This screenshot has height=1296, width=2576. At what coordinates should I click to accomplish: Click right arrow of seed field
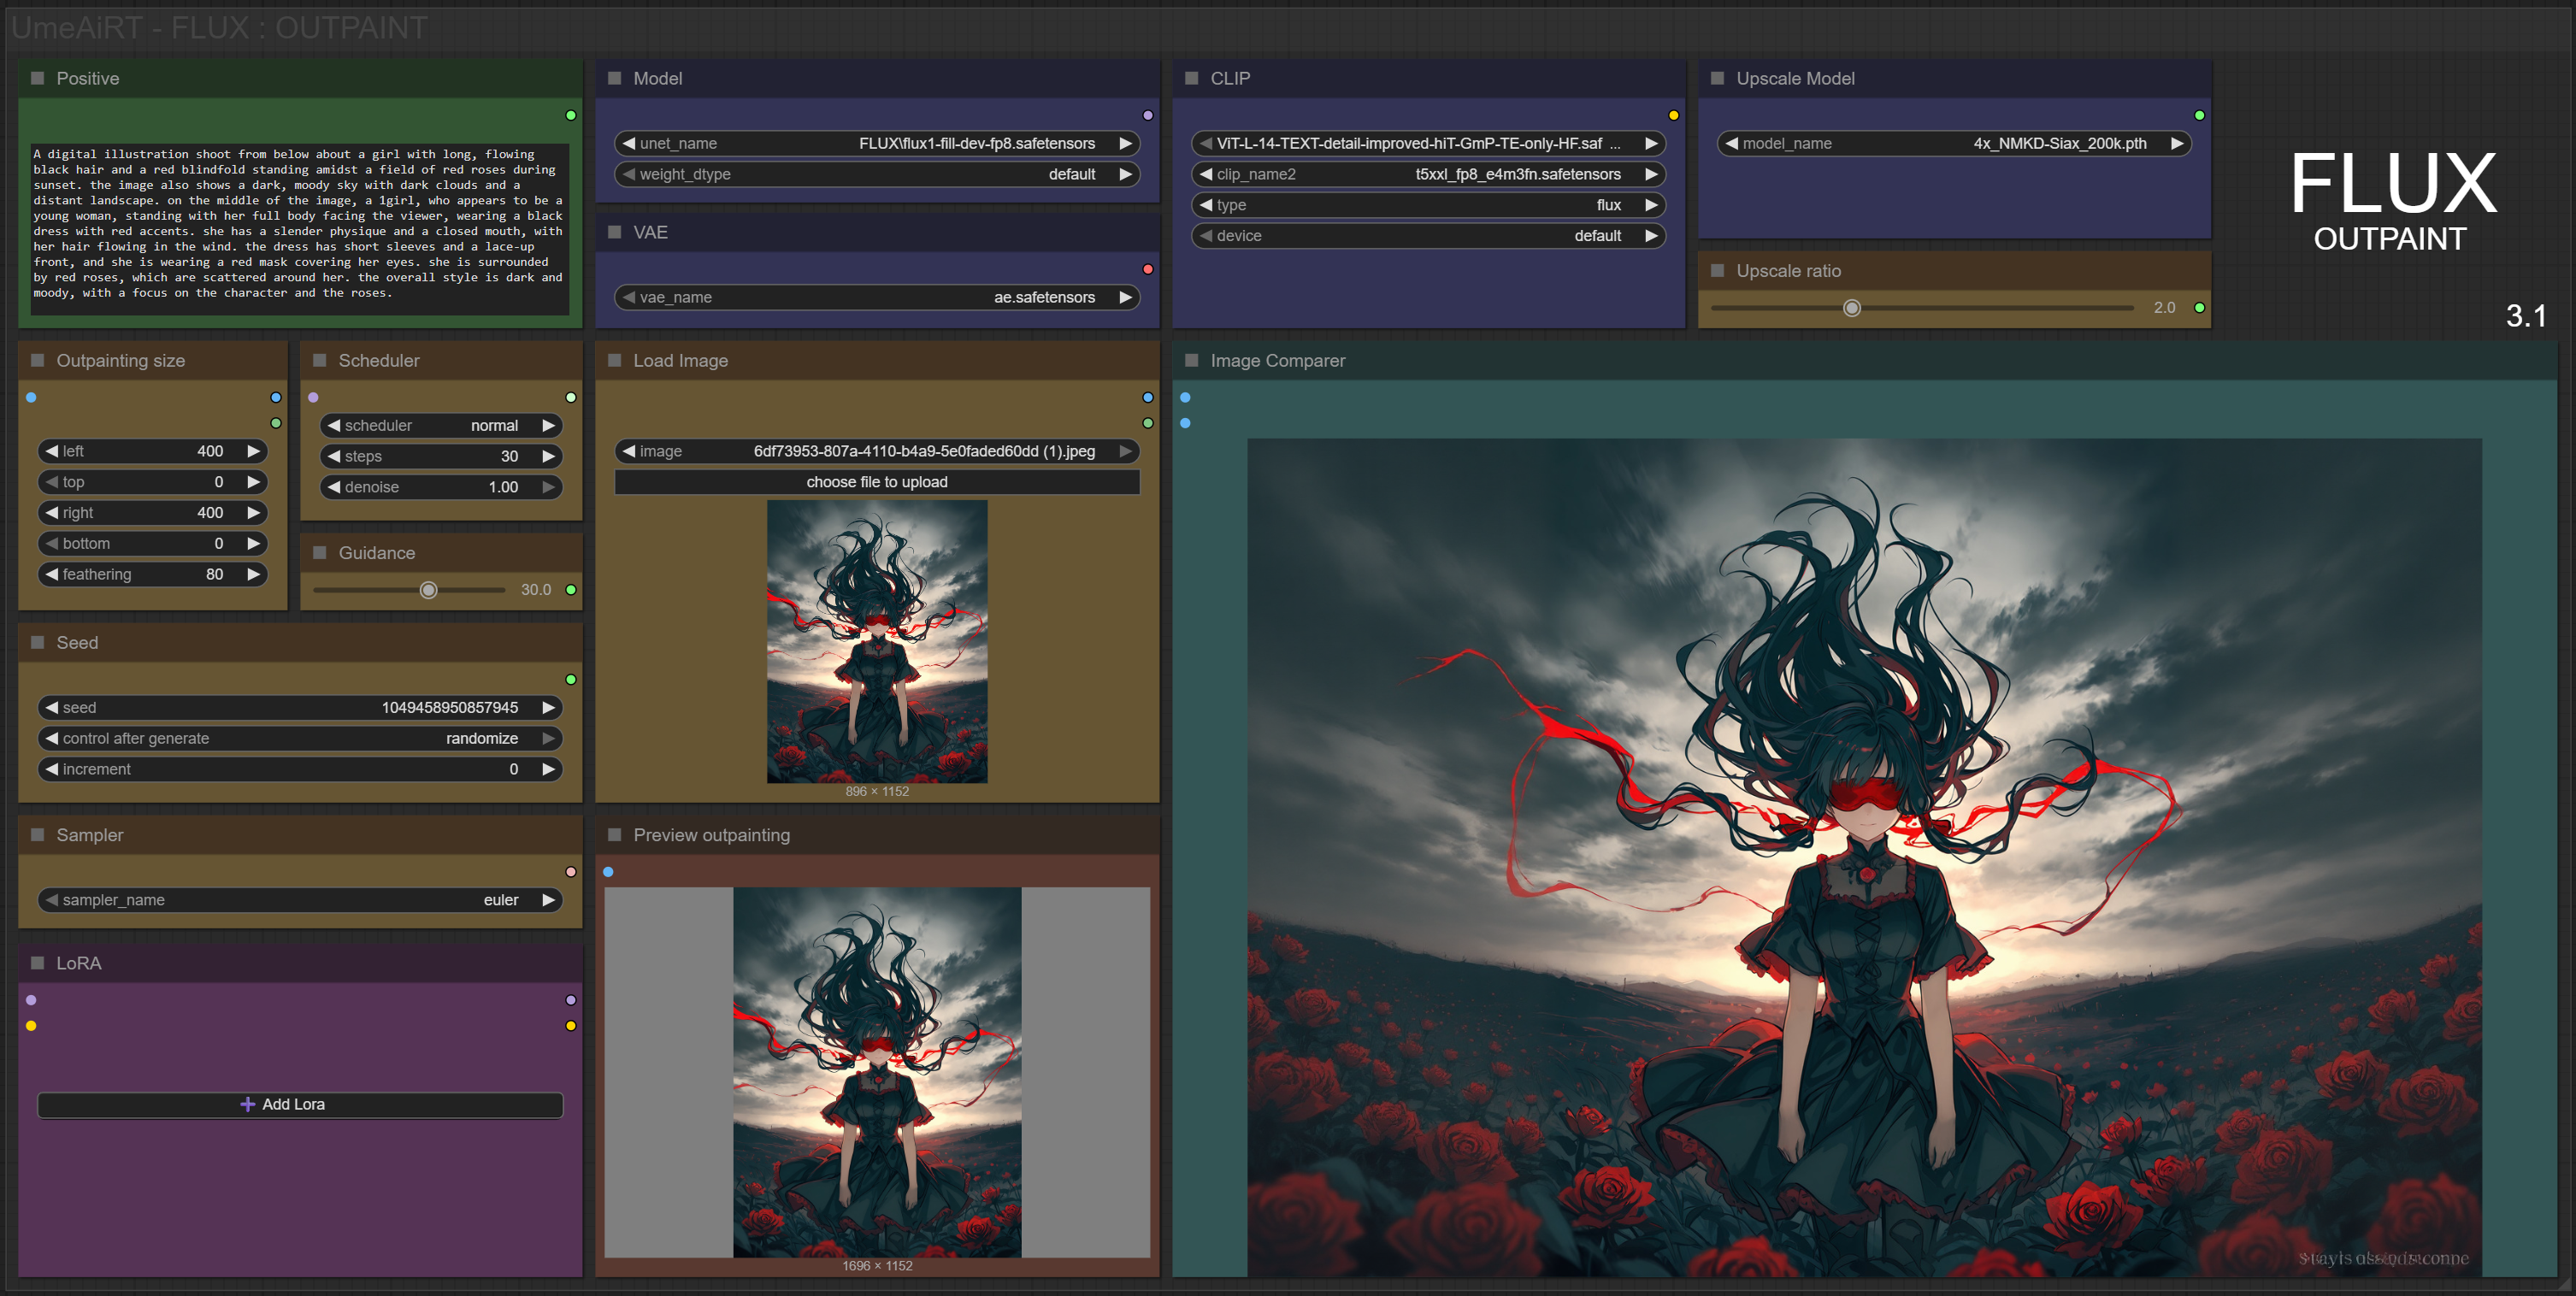tap(548, 707)
